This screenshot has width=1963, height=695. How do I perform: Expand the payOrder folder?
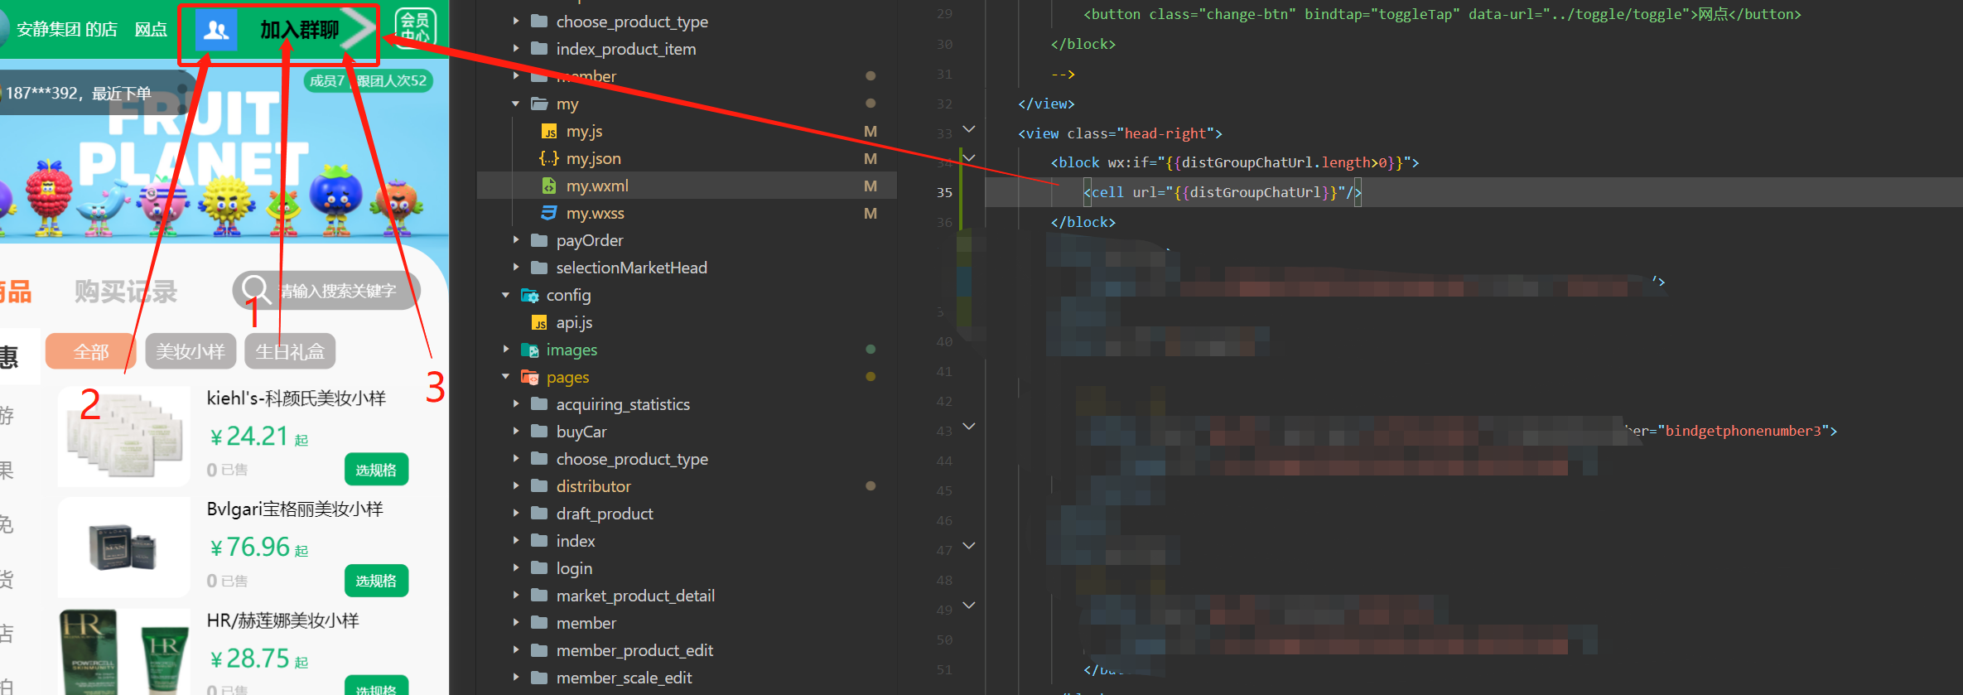pyautogui.click(x=516, y=240)
